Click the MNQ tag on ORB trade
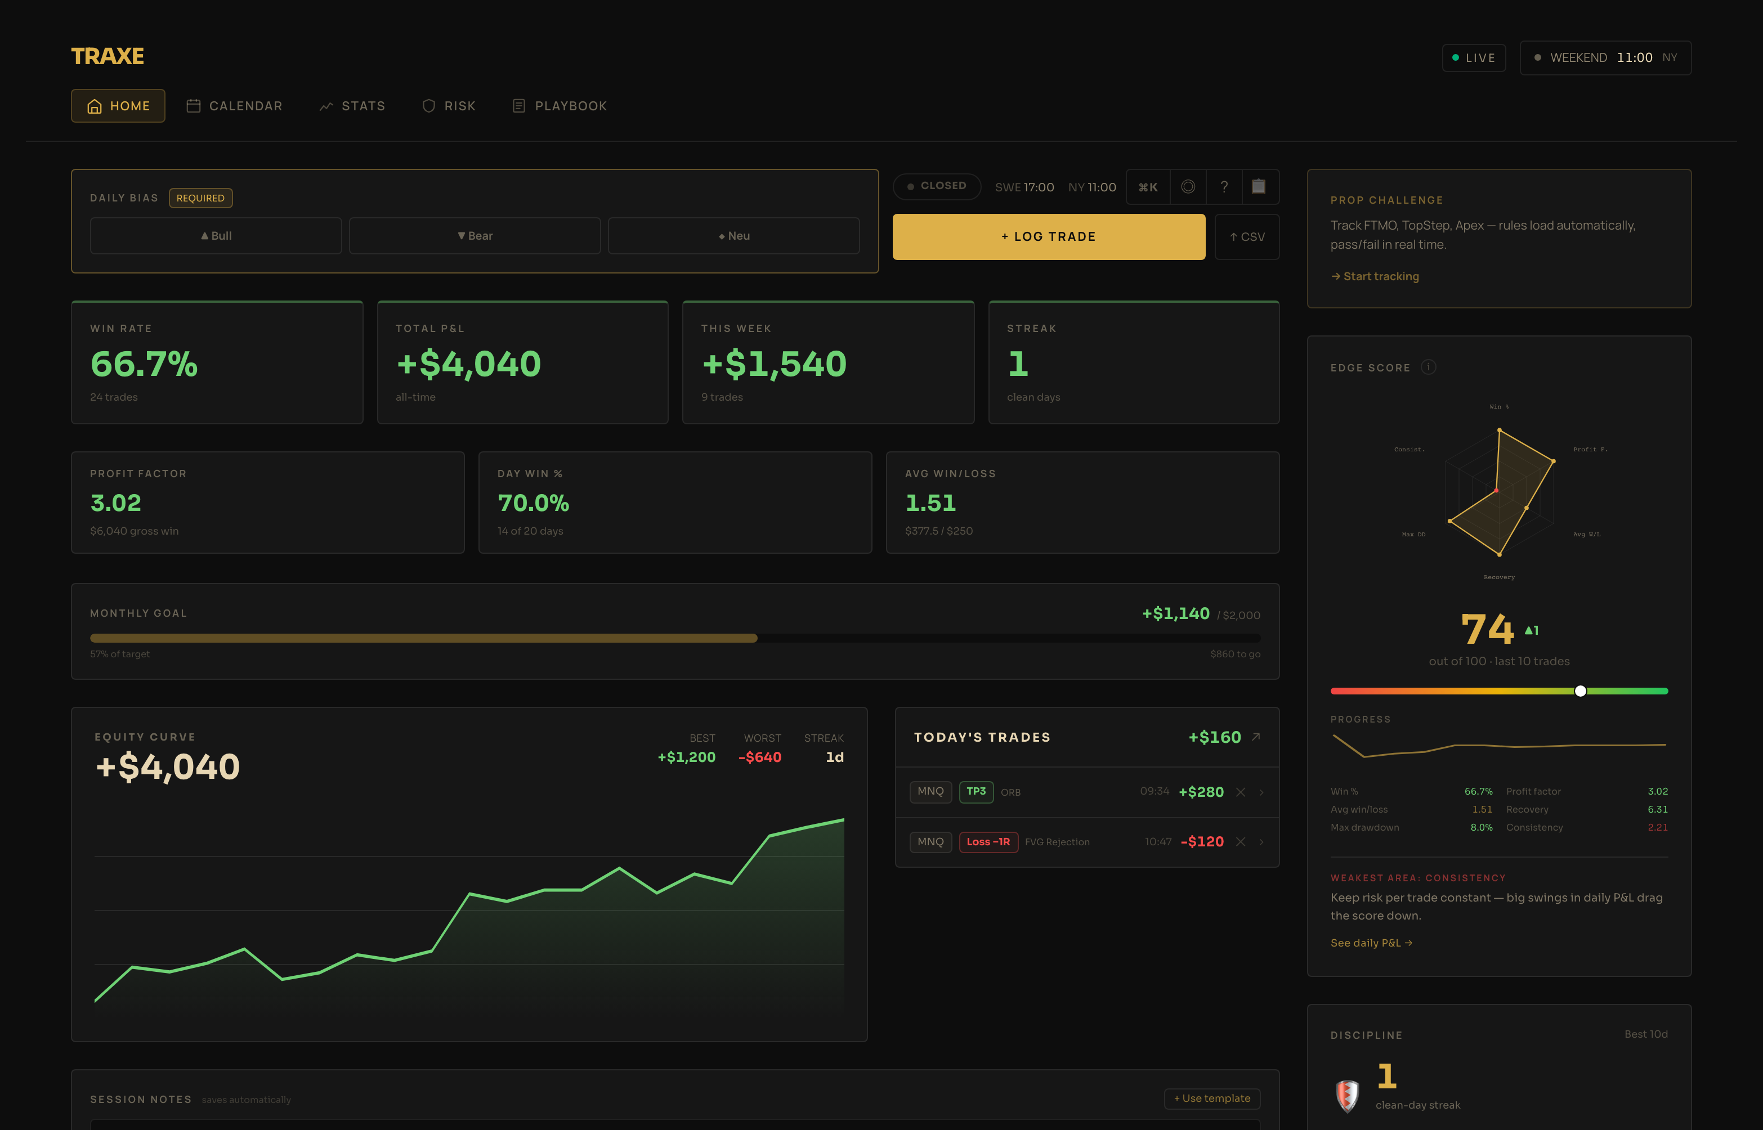 point(930,792)
